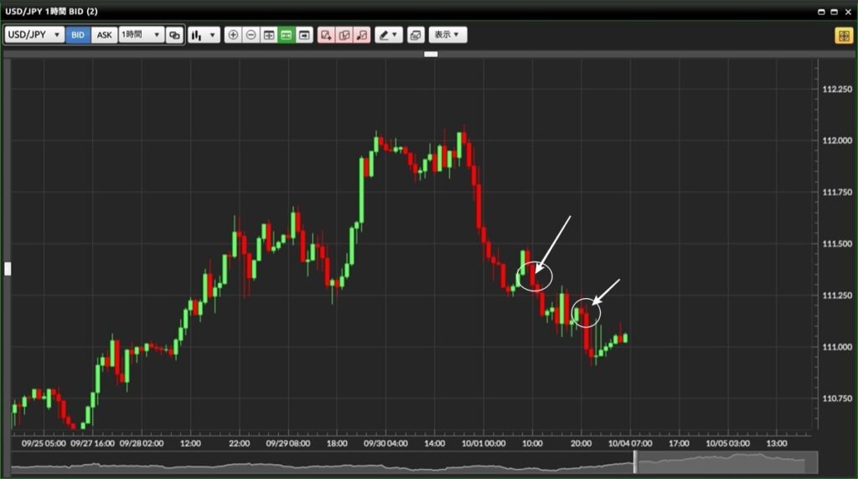Click the pink add-indicator icon
The image size is (858, 479).
[x=326, y=35]
